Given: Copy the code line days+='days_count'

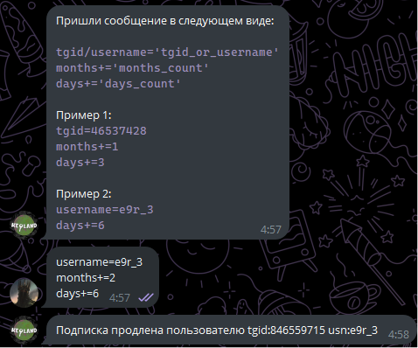Looking at the screenshot, I should click(118, 84).
